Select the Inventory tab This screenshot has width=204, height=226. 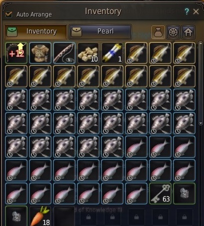point(35,31)
